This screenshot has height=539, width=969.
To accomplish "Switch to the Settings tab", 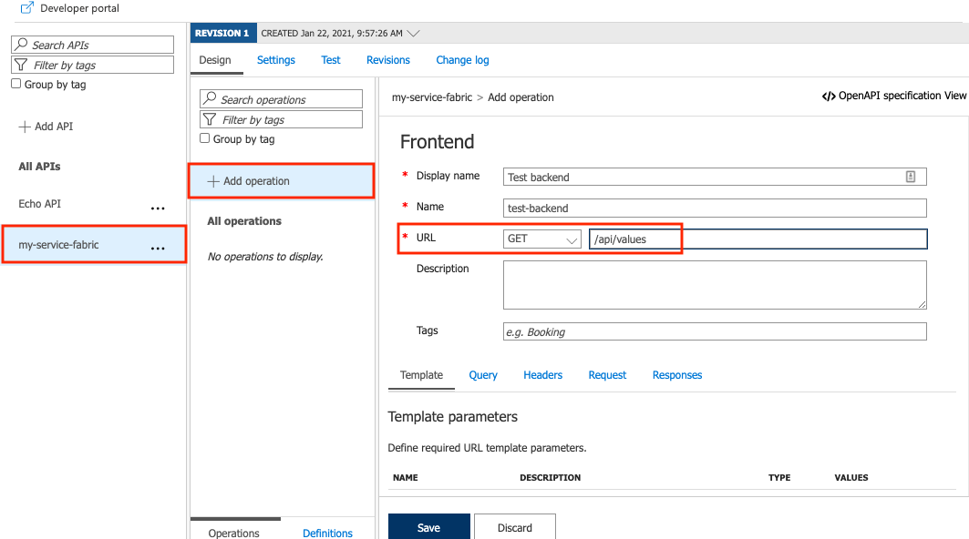I will click(275, 58).
